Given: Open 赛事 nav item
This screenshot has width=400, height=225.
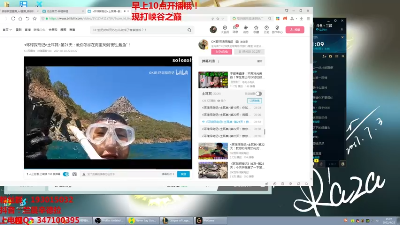Looking at the screenshot, I should [x=72, y=30].
